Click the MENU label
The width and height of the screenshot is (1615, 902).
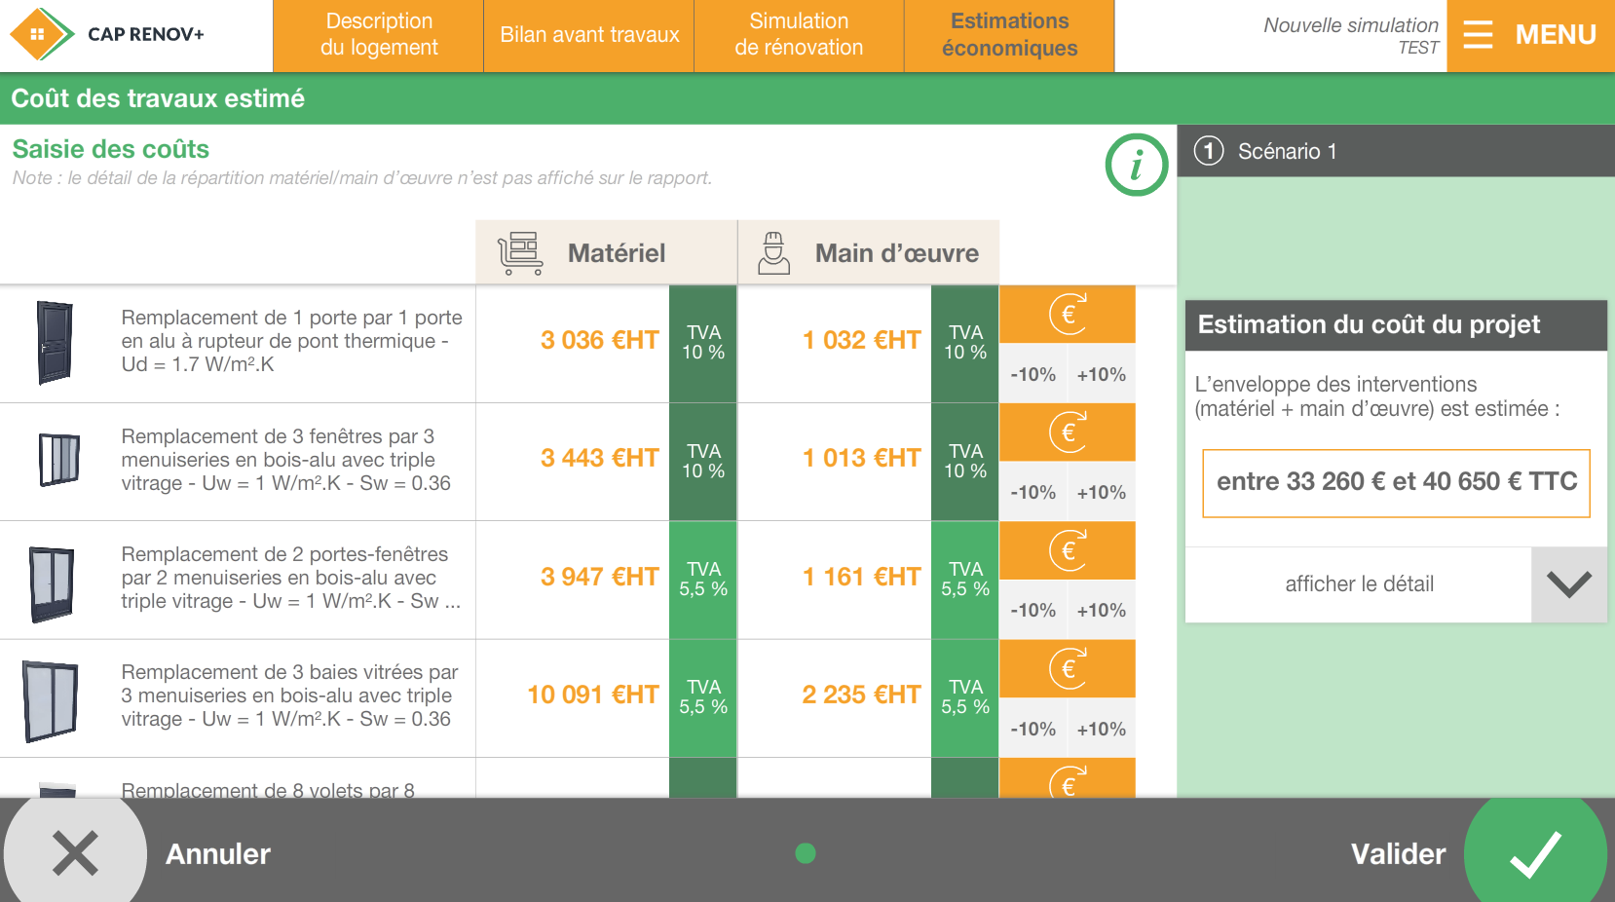pos(1556,35)
